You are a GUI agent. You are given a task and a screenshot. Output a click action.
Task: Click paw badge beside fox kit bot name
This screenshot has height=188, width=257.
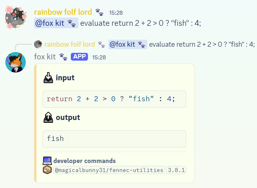(x=63, y=57)
